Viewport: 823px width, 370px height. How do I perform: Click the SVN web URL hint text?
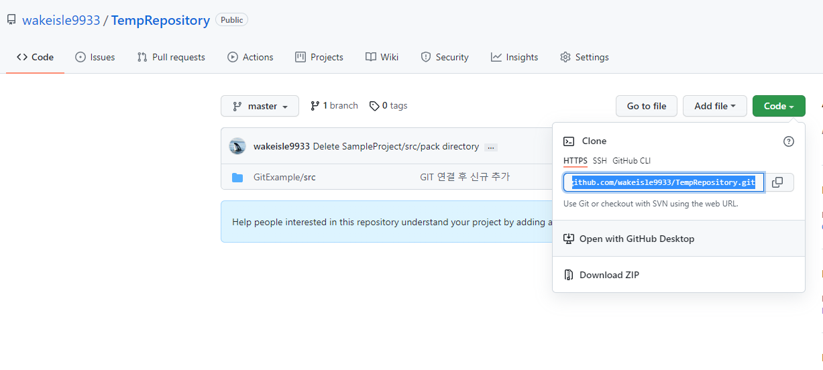tap(651, 203)
